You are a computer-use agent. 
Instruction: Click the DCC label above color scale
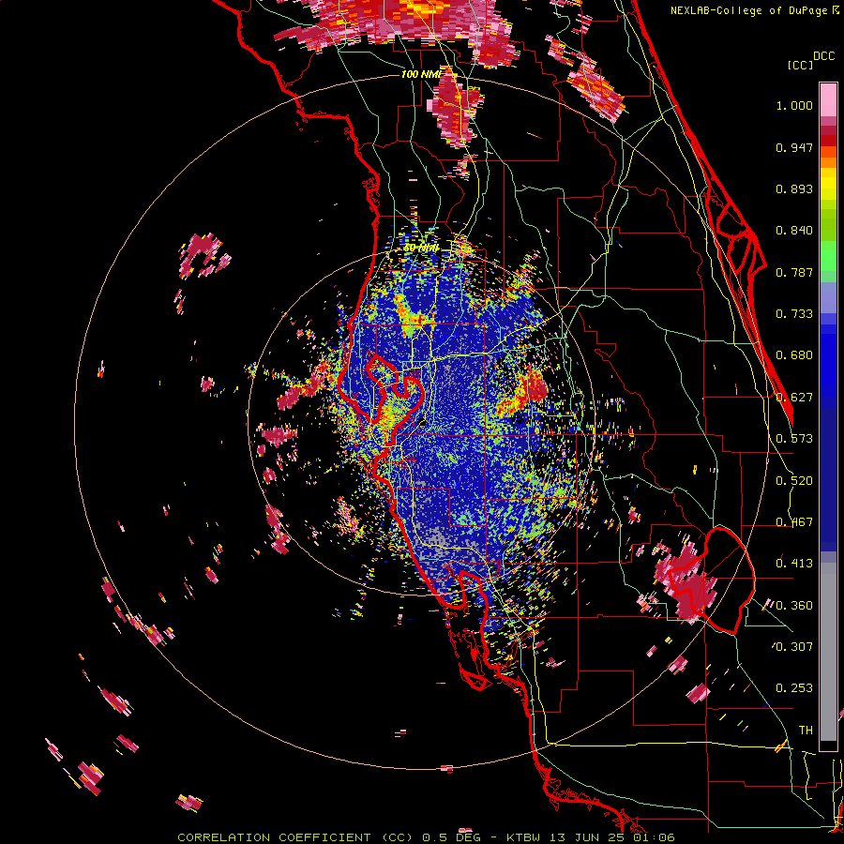click(x=824, y=56)
